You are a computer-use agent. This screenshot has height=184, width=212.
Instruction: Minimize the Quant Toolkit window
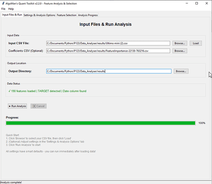pos(187,3)
